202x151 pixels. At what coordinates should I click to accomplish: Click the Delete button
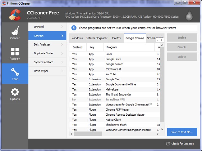(x=182, y=57)
